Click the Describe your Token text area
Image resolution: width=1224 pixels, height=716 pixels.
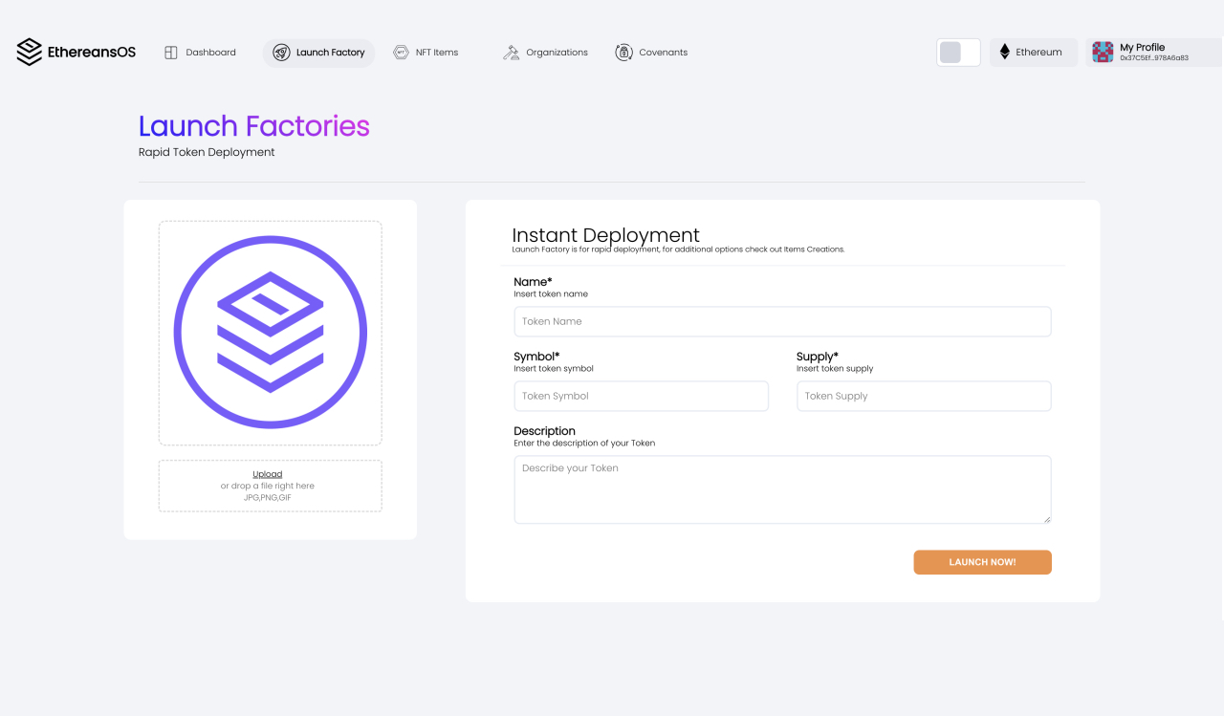click(x=782, y=488)
